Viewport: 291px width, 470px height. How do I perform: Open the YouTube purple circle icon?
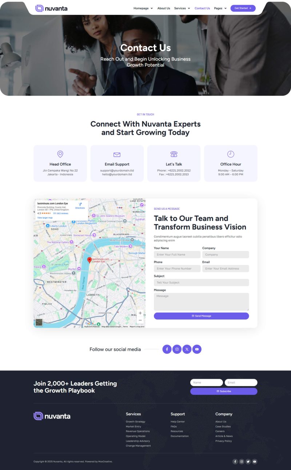pyautogui.click(x=197, y=349)
